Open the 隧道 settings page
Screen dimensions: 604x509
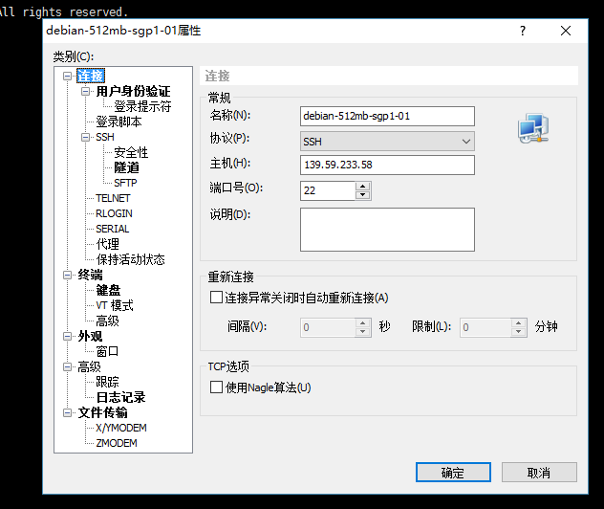[x=127, y=167]
